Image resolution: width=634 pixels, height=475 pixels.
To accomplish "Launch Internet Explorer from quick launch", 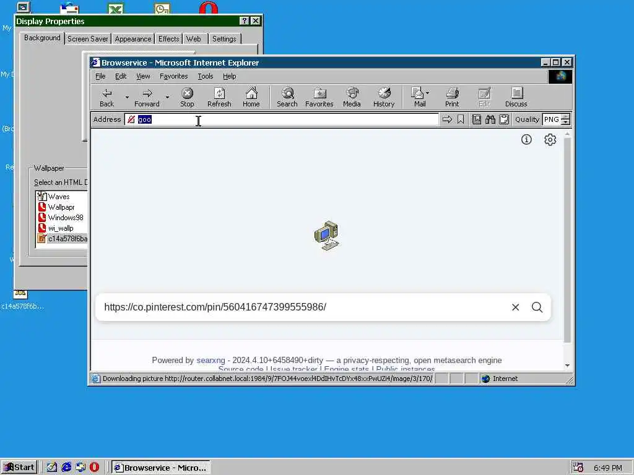I will [x=66, y=468].
